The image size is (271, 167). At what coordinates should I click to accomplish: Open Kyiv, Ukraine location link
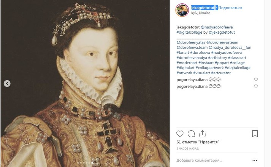click(x=201, y=13)
